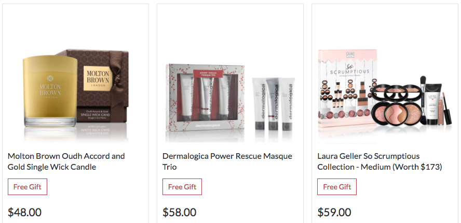Click Free Gift badge under Dermalogica trio

182,187
